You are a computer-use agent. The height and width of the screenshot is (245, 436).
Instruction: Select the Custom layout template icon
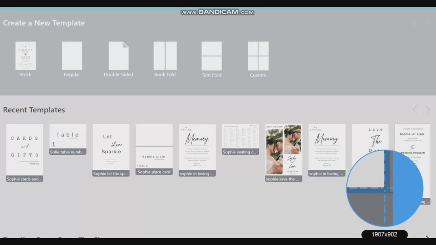pos(258,56)
